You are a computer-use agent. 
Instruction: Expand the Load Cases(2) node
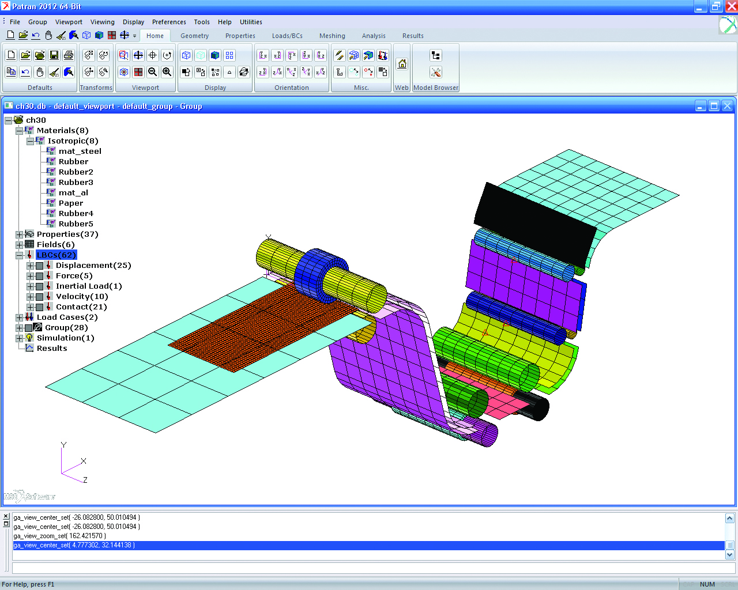point(19,317)
